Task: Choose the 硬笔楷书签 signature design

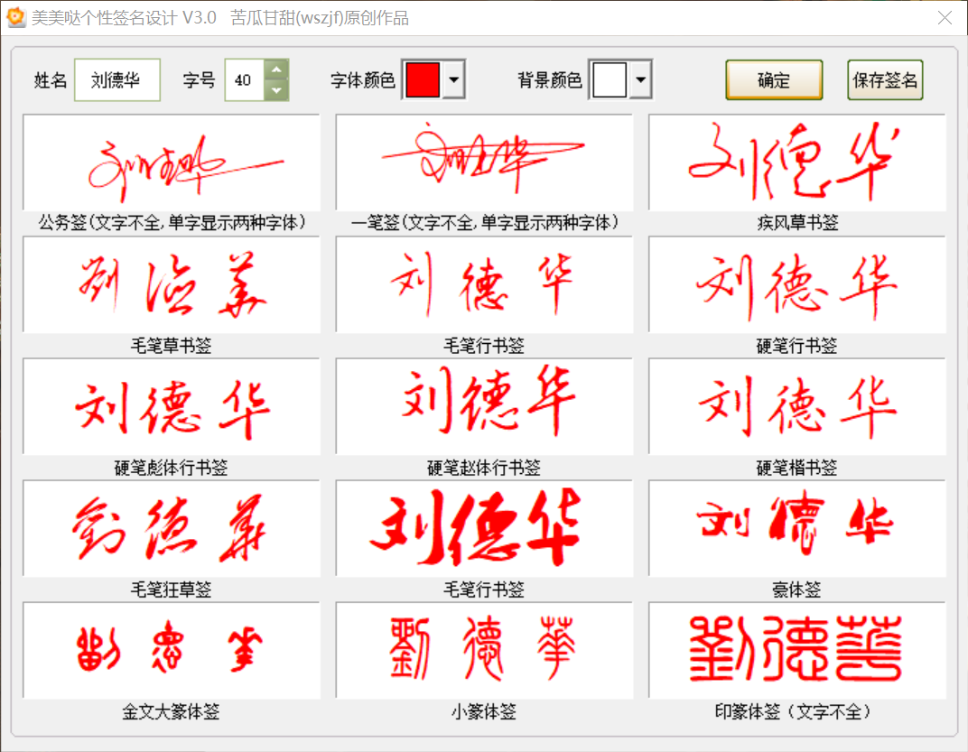Action: [x=798, y=406]
